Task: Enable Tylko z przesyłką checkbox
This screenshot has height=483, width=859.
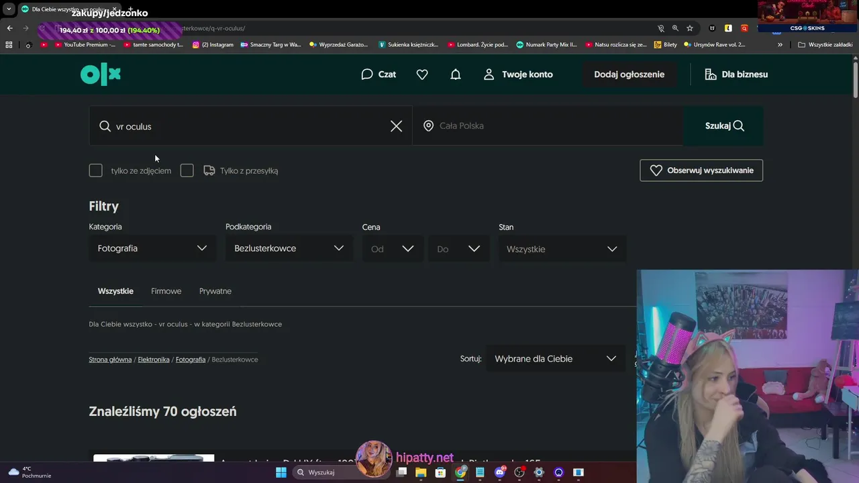Action: pos(187,170)
